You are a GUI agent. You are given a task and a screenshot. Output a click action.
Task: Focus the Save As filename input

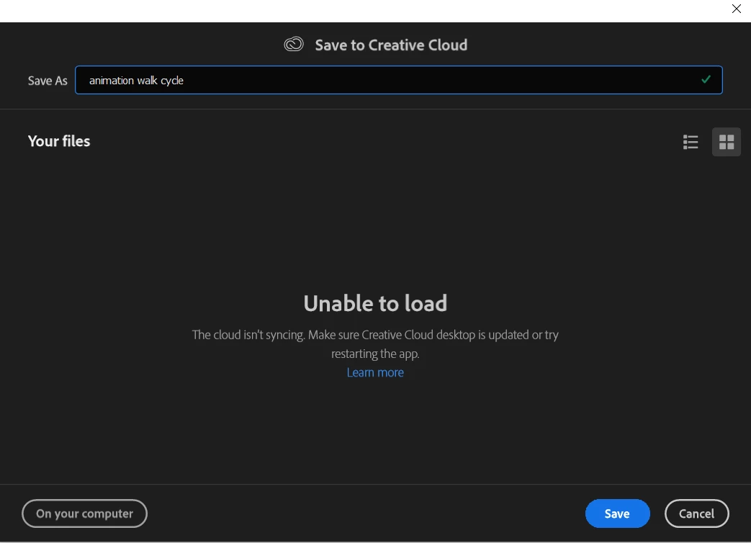[x=398, y=80]
